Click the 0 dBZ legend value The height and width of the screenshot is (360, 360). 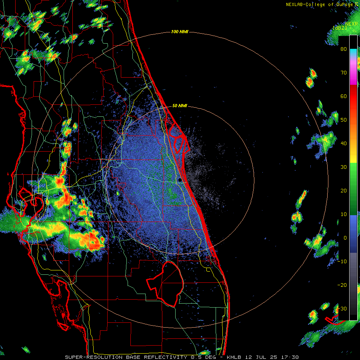(345, 238)
